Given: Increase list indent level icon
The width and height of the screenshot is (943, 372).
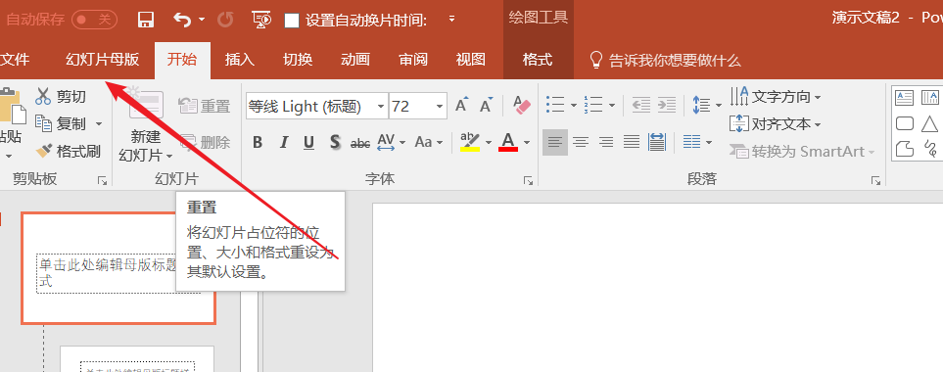Looking at the screenshot, I should (x=666, y=105).
